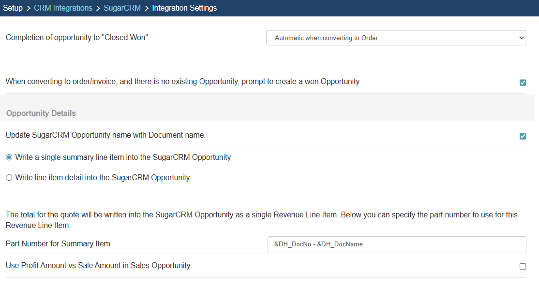Click the Revenue Line Item description paragraph
The height and width of the screenshot is (285, 539).
[x=261, y=220]
